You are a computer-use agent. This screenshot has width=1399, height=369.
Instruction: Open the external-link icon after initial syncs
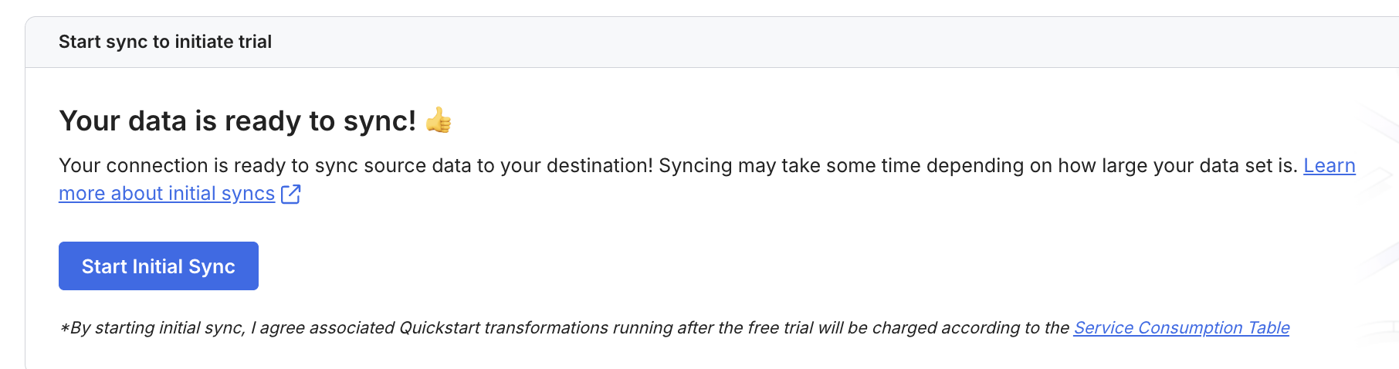291,194
